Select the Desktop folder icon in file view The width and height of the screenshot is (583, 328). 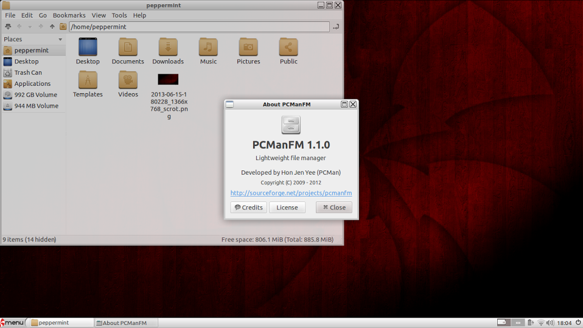[88, 47]
